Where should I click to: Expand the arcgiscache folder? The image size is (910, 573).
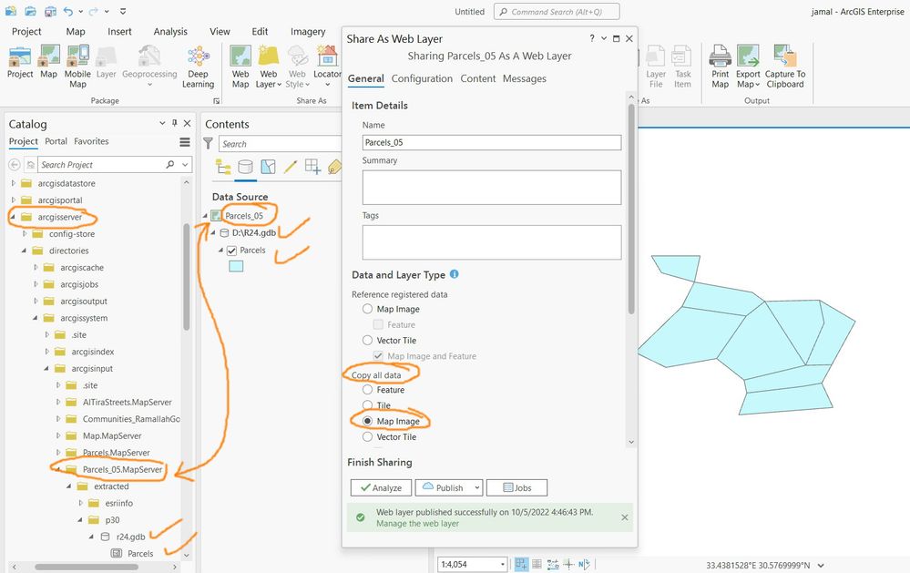(x=36, y=268)
